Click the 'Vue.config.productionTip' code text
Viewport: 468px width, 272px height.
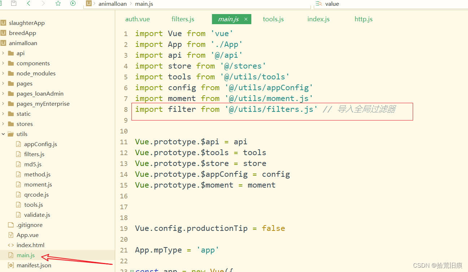point(191,228)
